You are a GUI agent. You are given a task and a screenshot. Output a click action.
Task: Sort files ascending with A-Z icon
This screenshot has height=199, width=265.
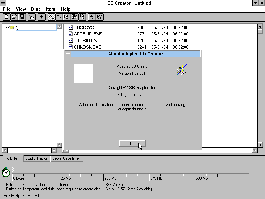[51, 17]
